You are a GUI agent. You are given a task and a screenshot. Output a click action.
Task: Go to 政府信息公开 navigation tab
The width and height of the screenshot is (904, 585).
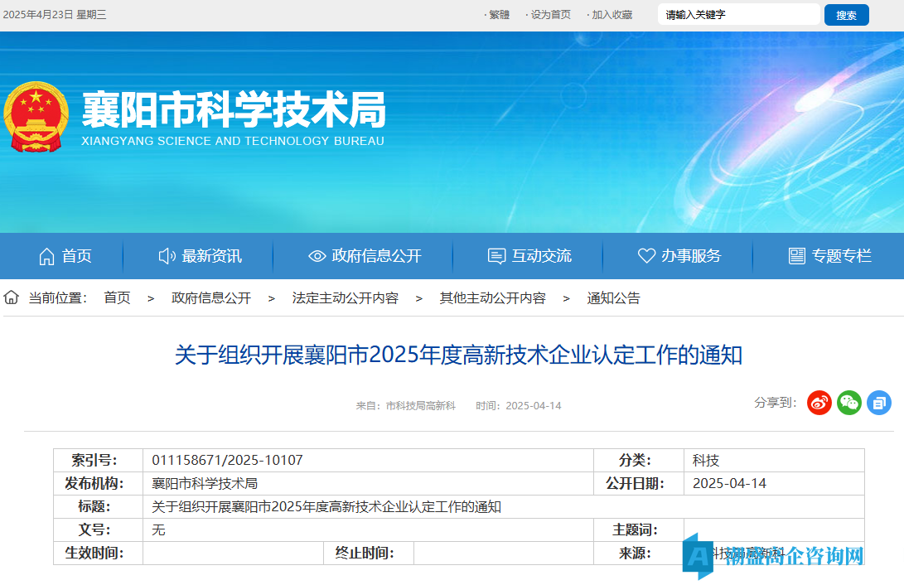[x=365, y=256]
